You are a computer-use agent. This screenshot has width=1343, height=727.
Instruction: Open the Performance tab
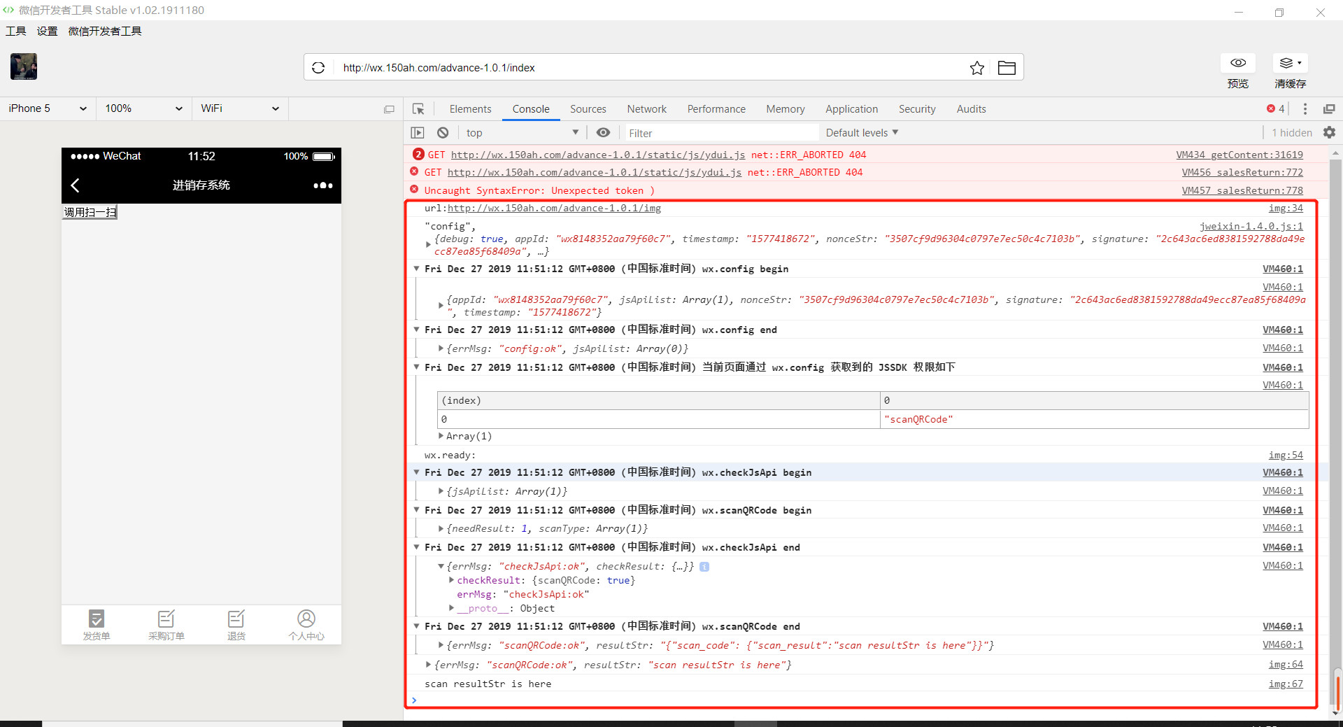716,109
